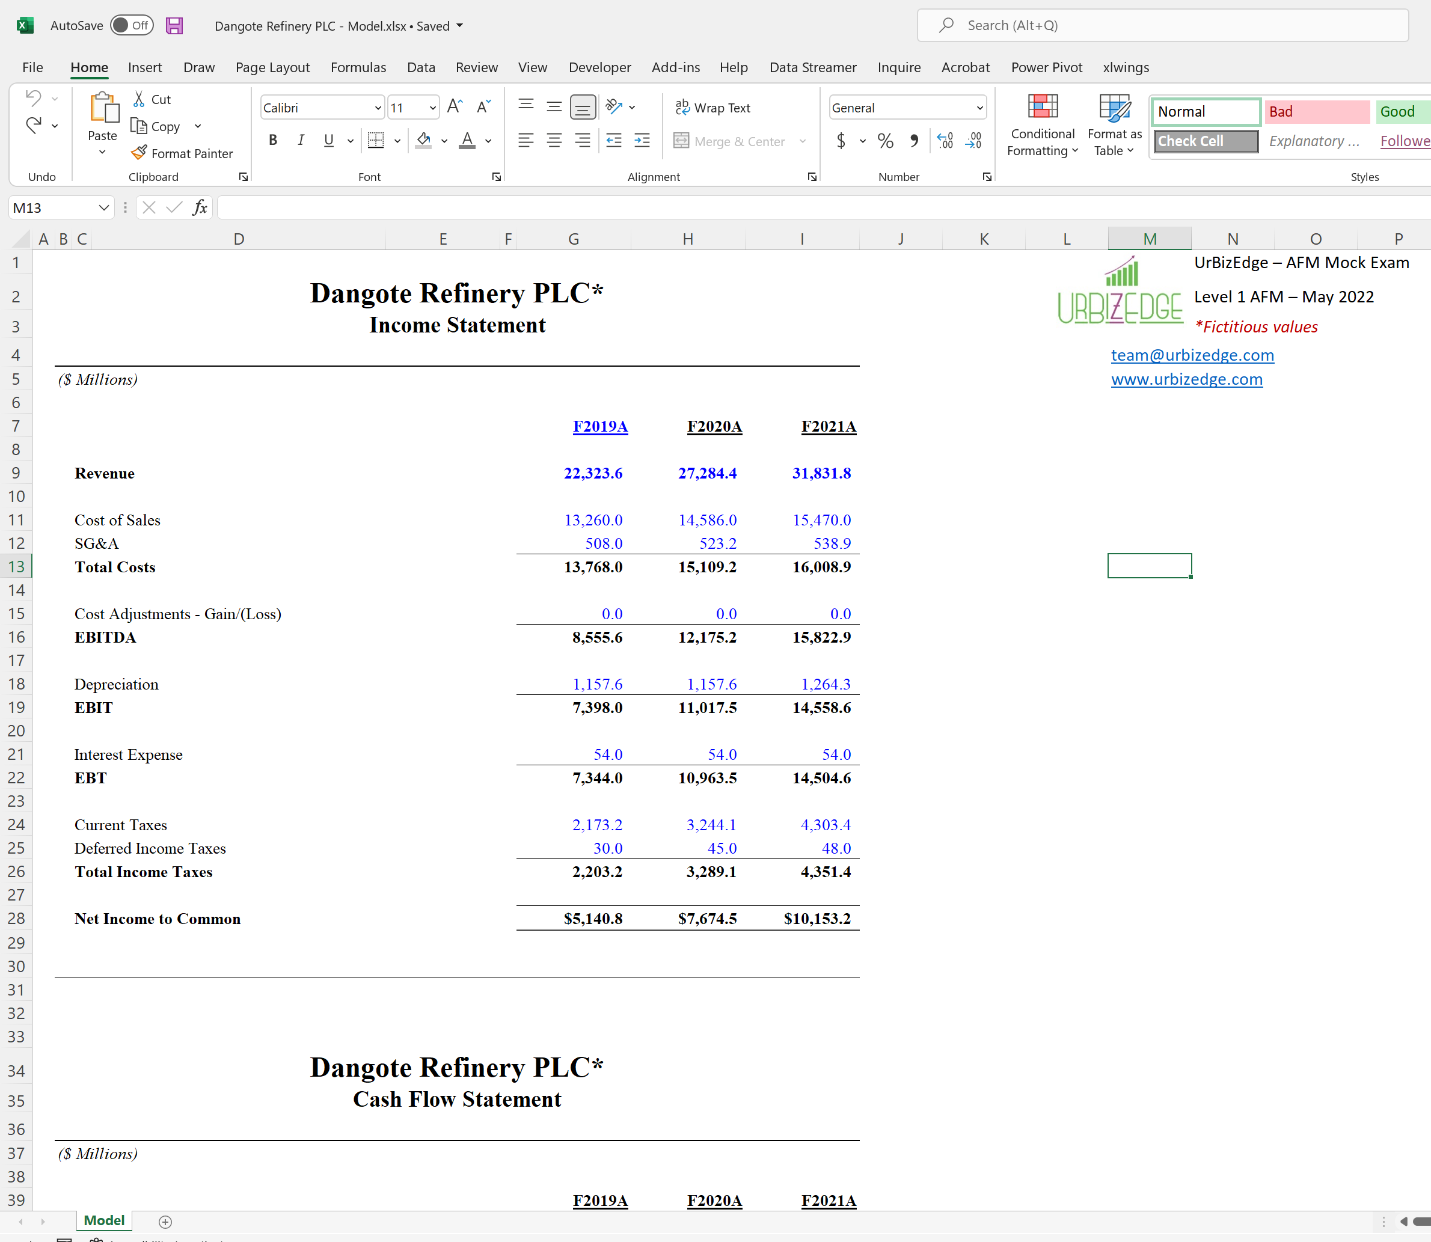Viewport: 1431px width, 1242px height.
Task: Toggle AutoSave switch
Action: [132, 26]
